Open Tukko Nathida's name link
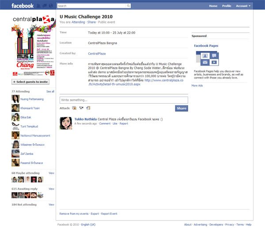 click(86, 119)
